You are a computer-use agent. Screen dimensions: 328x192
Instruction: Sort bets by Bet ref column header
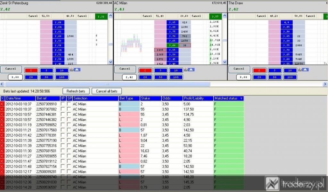[48, 99]
